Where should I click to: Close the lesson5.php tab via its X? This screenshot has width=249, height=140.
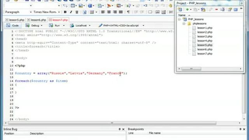pos(7,20)
